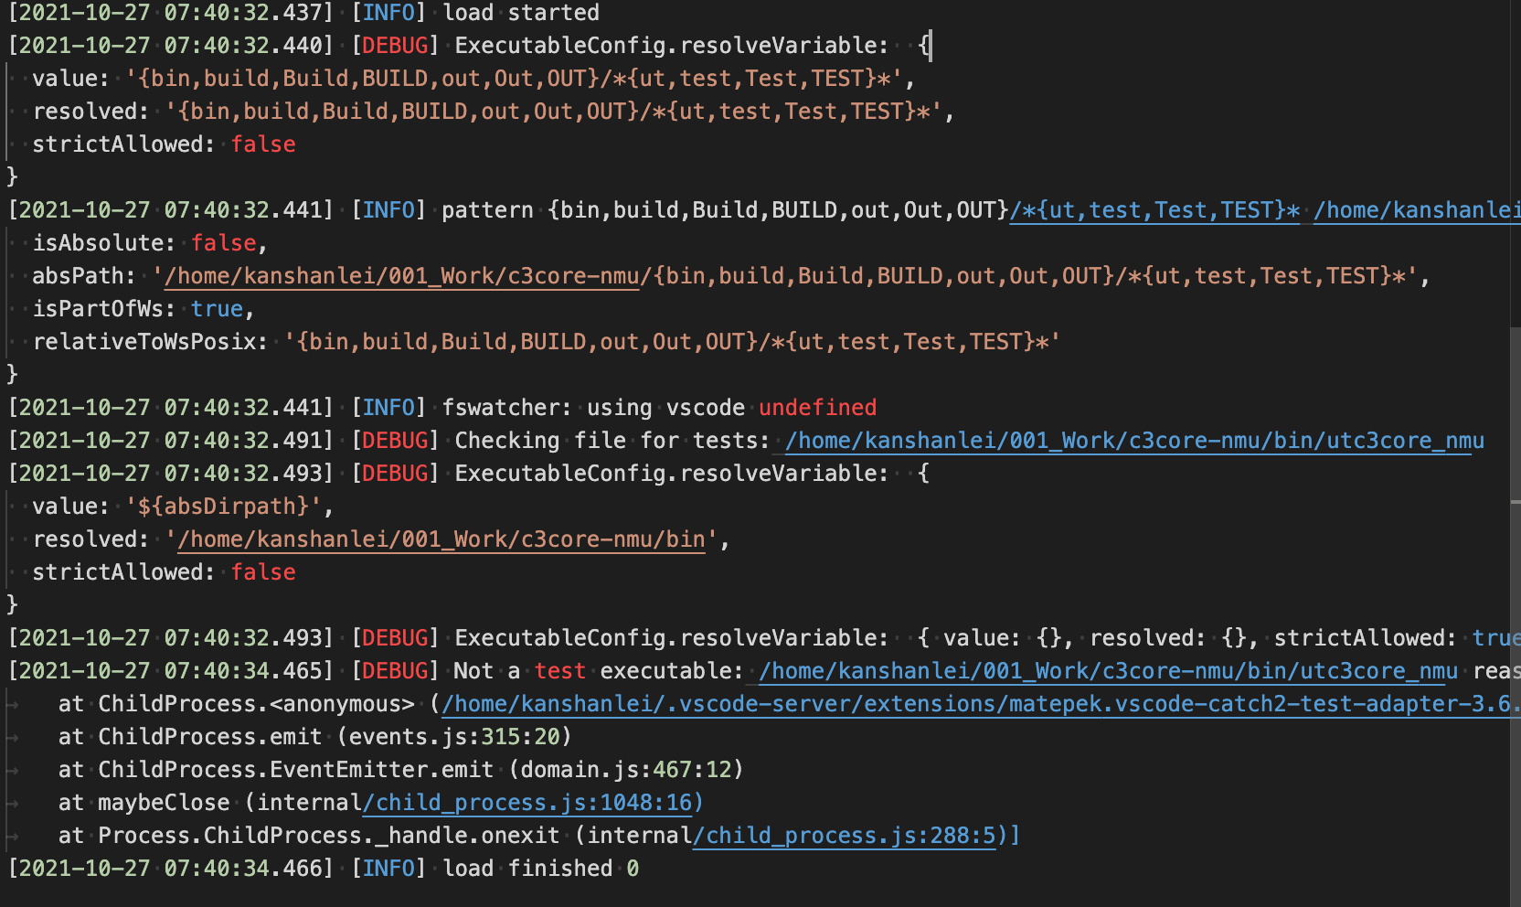Click the relativeToWsPosix line
1521x907 pixels.
[547, 342]
